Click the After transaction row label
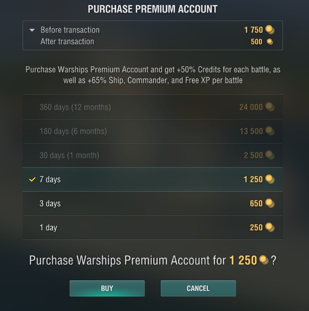Viewport: 309px width, 311px height. tap(67, 42)
